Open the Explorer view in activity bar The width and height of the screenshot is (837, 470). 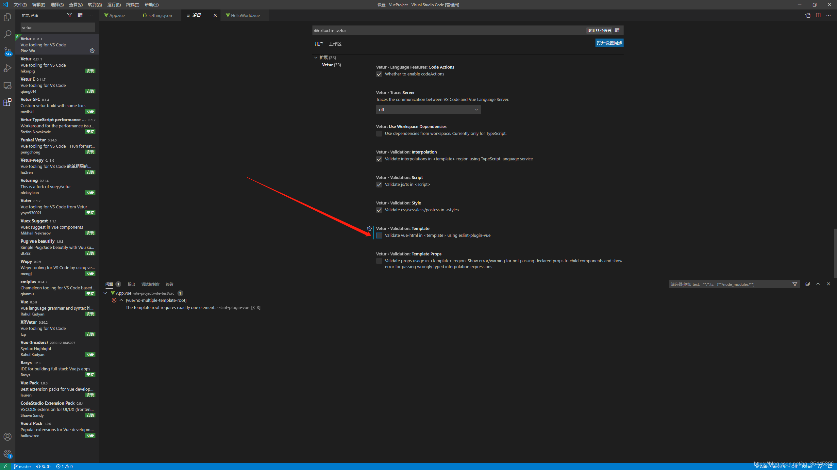7,17
